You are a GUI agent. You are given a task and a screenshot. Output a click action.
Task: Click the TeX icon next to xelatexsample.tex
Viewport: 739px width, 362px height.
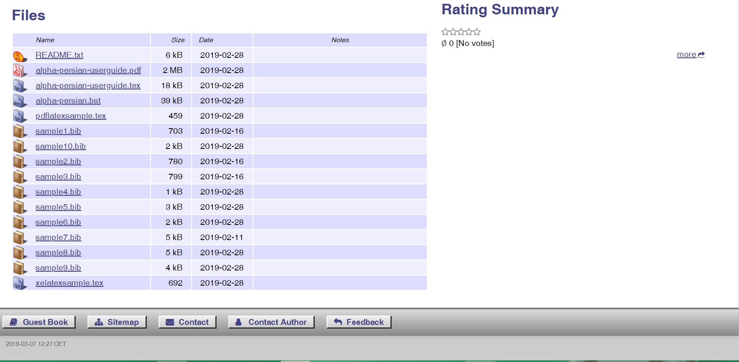[19, 283]
